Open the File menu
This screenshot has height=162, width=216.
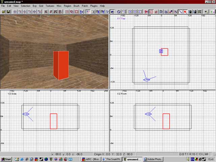tap(3, 6)
